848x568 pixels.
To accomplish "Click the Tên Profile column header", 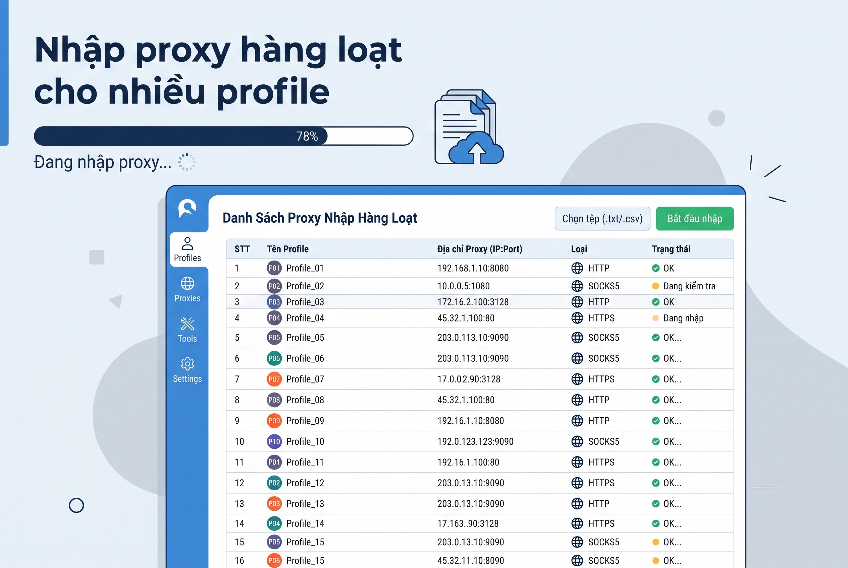I will (x=288, y=249).
